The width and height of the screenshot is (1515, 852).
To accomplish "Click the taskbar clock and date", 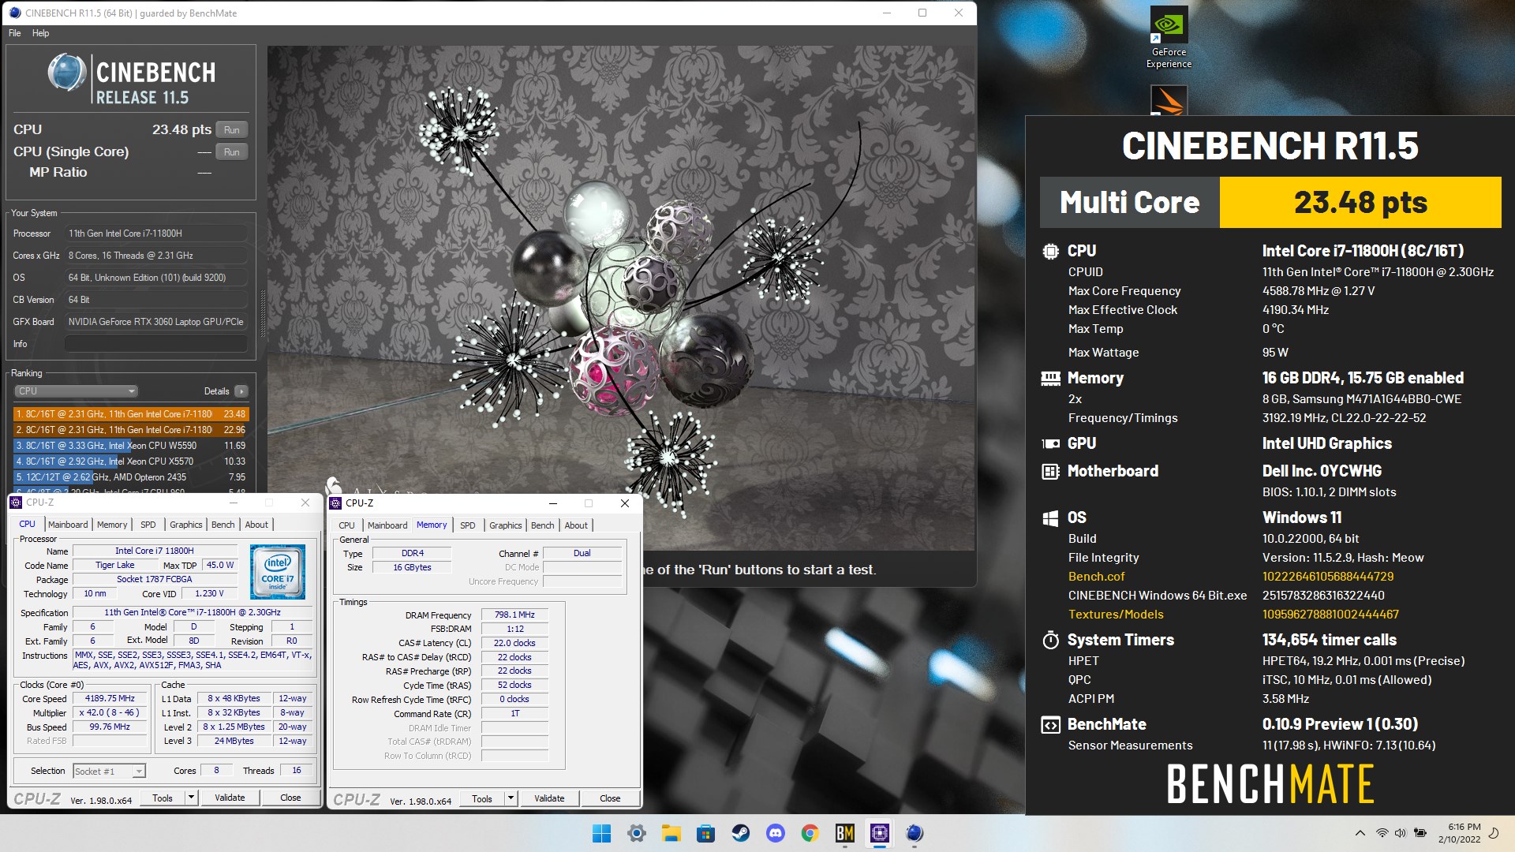I will pos(1459,833).
